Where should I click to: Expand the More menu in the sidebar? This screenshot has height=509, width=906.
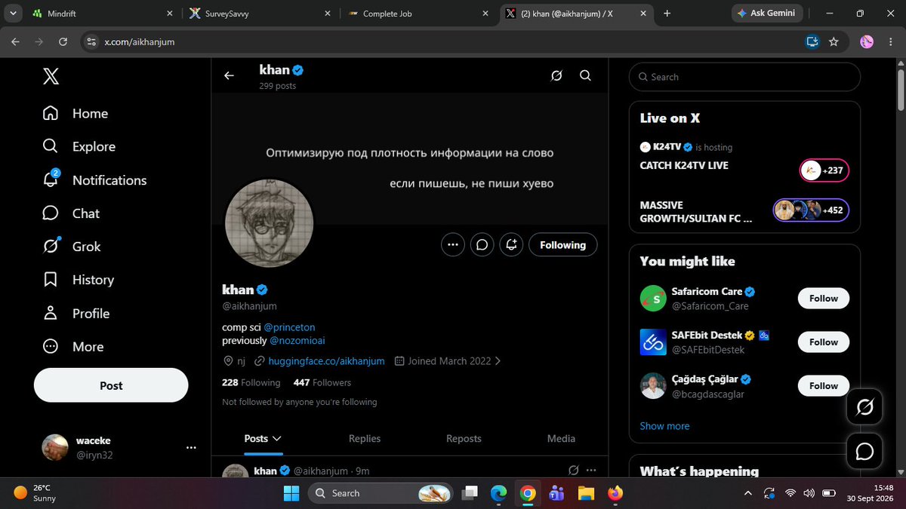click(x=73, y=347)
